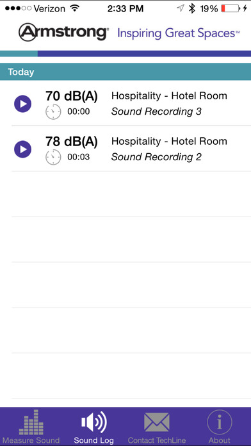Viewport: 251px width, 446px height.
Task: Tap the Wi-Fi signal icon
Action: tap(75, 8)
